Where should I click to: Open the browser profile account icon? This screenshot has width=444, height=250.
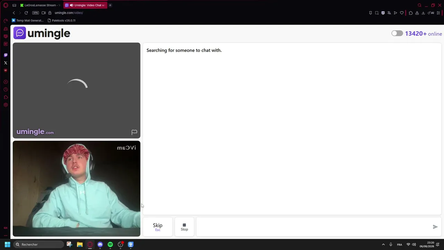[x=417, y=13]
